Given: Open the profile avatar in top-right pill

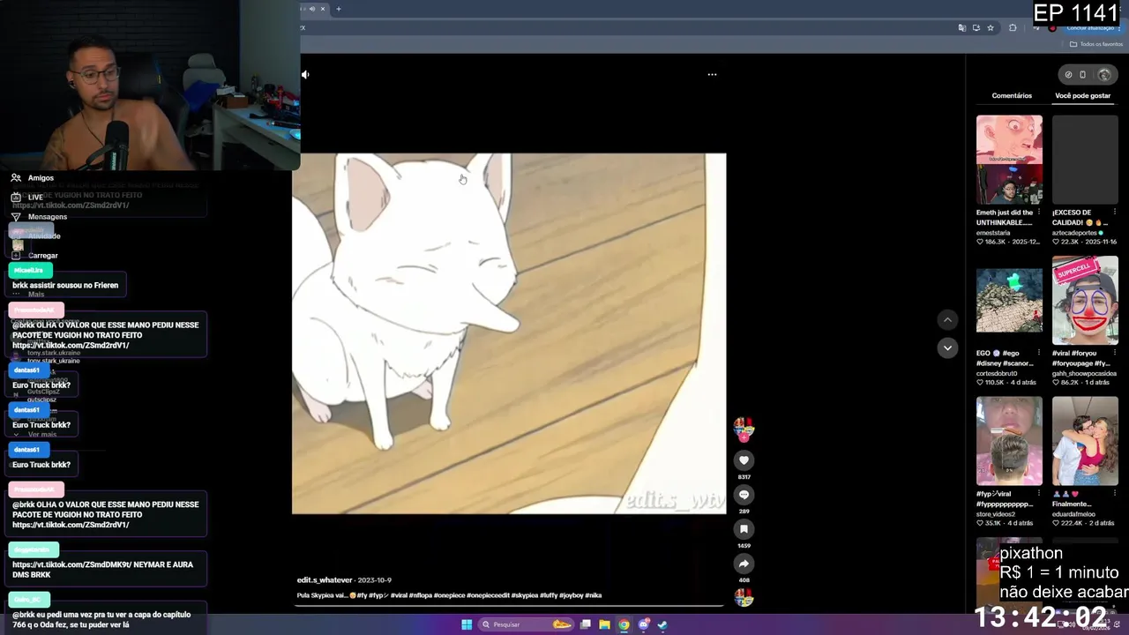Looking at the screenshot, I should point(1104,75).
